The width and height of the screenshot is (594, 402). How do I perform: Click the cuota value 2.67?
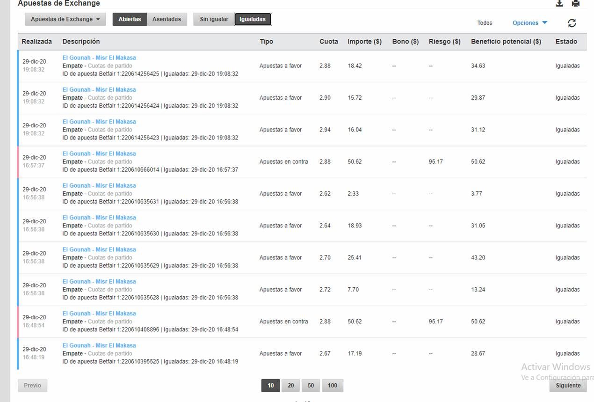[325, 354]
